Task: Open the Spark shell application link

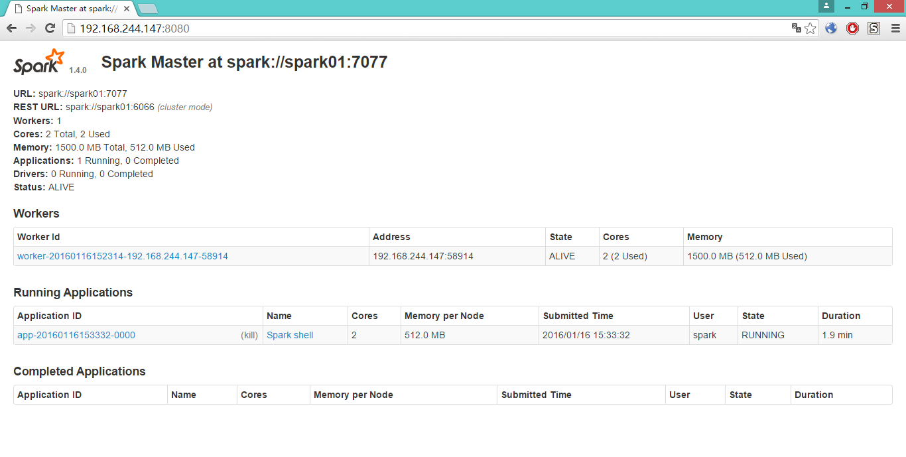Action: (289, 335)
